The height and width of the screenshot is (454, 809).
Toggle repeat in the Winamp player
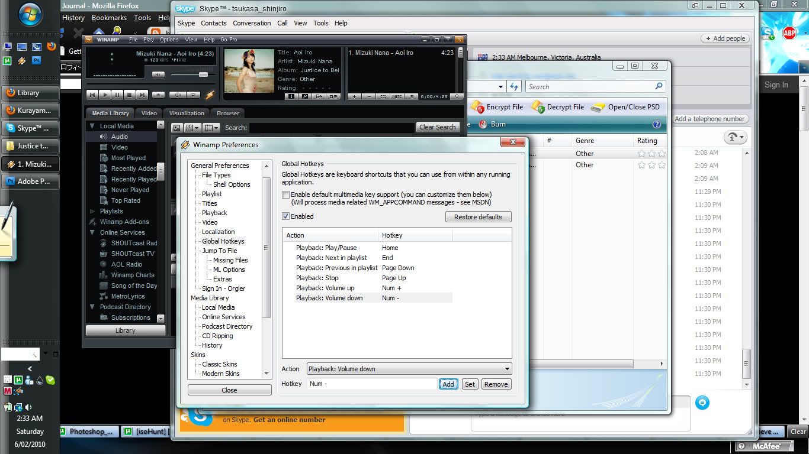(x=193, y=95)
